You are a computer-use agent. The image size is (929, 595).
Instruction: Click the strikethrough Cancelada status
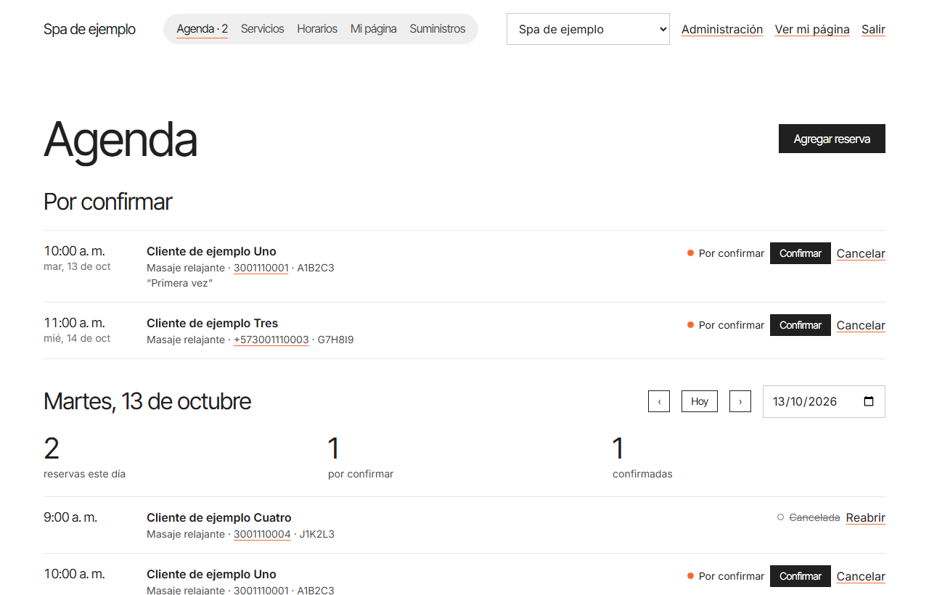[814, 517]
